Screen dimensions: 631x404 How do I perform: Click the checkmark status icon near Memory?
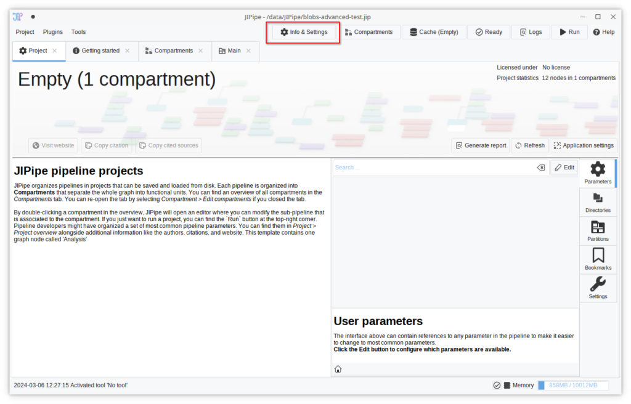coord(497,386)
